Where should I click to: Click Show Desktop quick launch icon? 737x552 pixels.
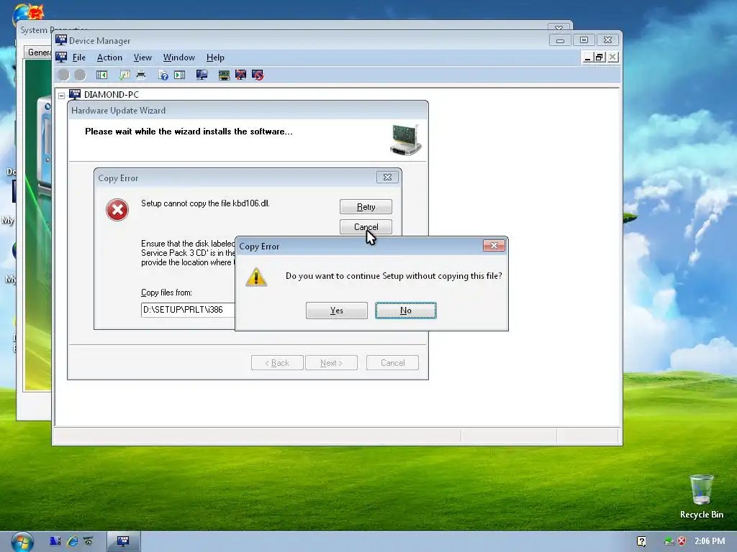pyautogui.click(x=55, y=541)
